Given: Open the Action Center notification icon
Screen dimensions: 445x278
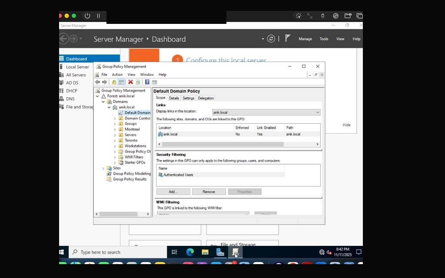Looking at the screenshot, I should [x=359, y=252].
